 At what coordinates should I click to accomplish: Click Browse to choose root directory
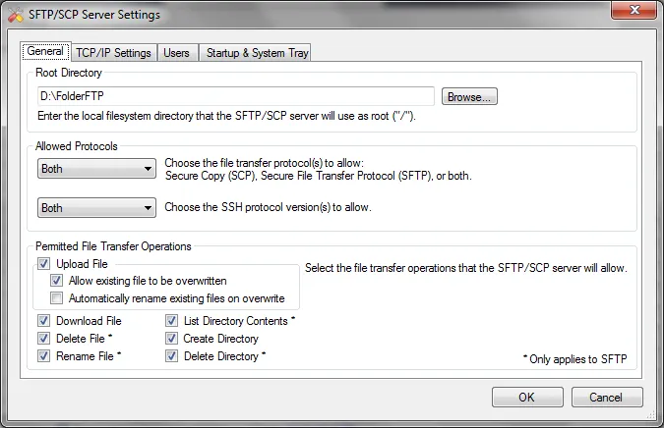tap(470, 96)
